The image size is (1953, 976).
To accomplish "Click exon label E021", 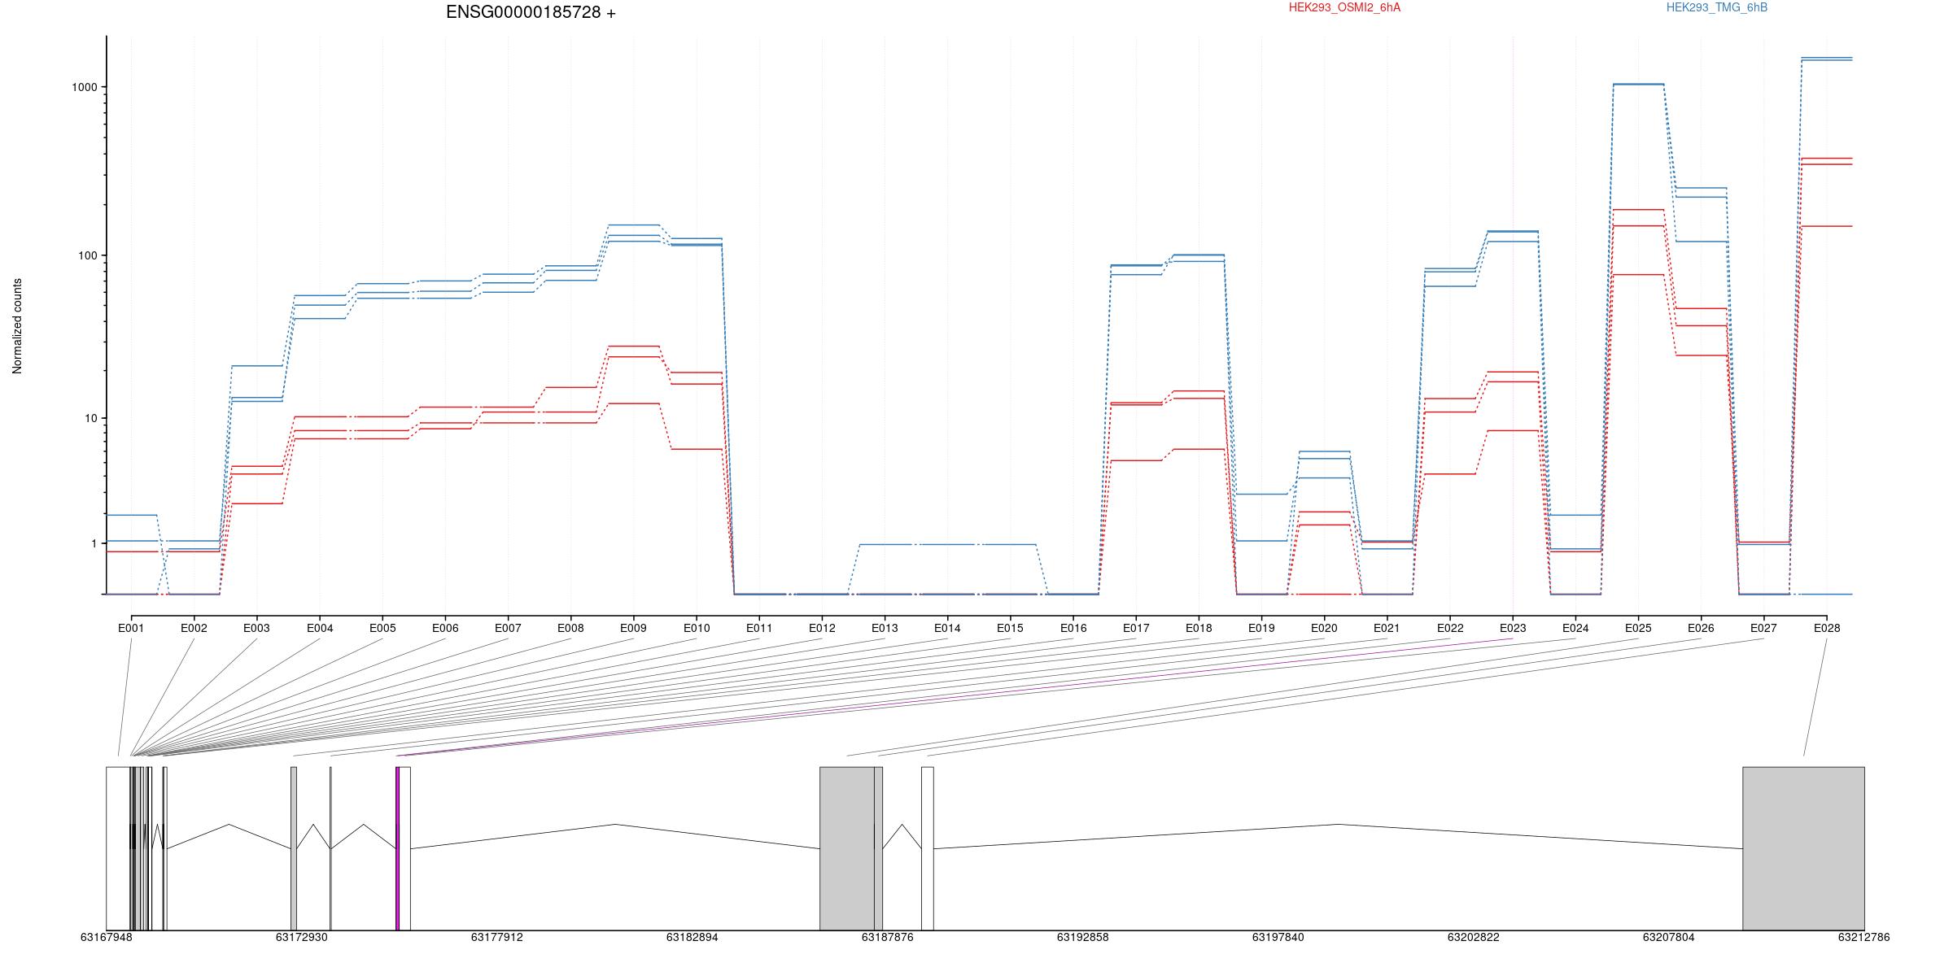I will [x=1387, y=628].
